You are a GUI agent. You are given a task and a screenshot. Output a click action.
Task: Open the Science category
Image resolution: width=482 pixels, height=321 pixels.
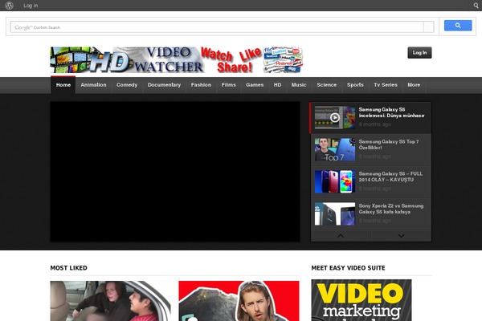click(326, 85)
